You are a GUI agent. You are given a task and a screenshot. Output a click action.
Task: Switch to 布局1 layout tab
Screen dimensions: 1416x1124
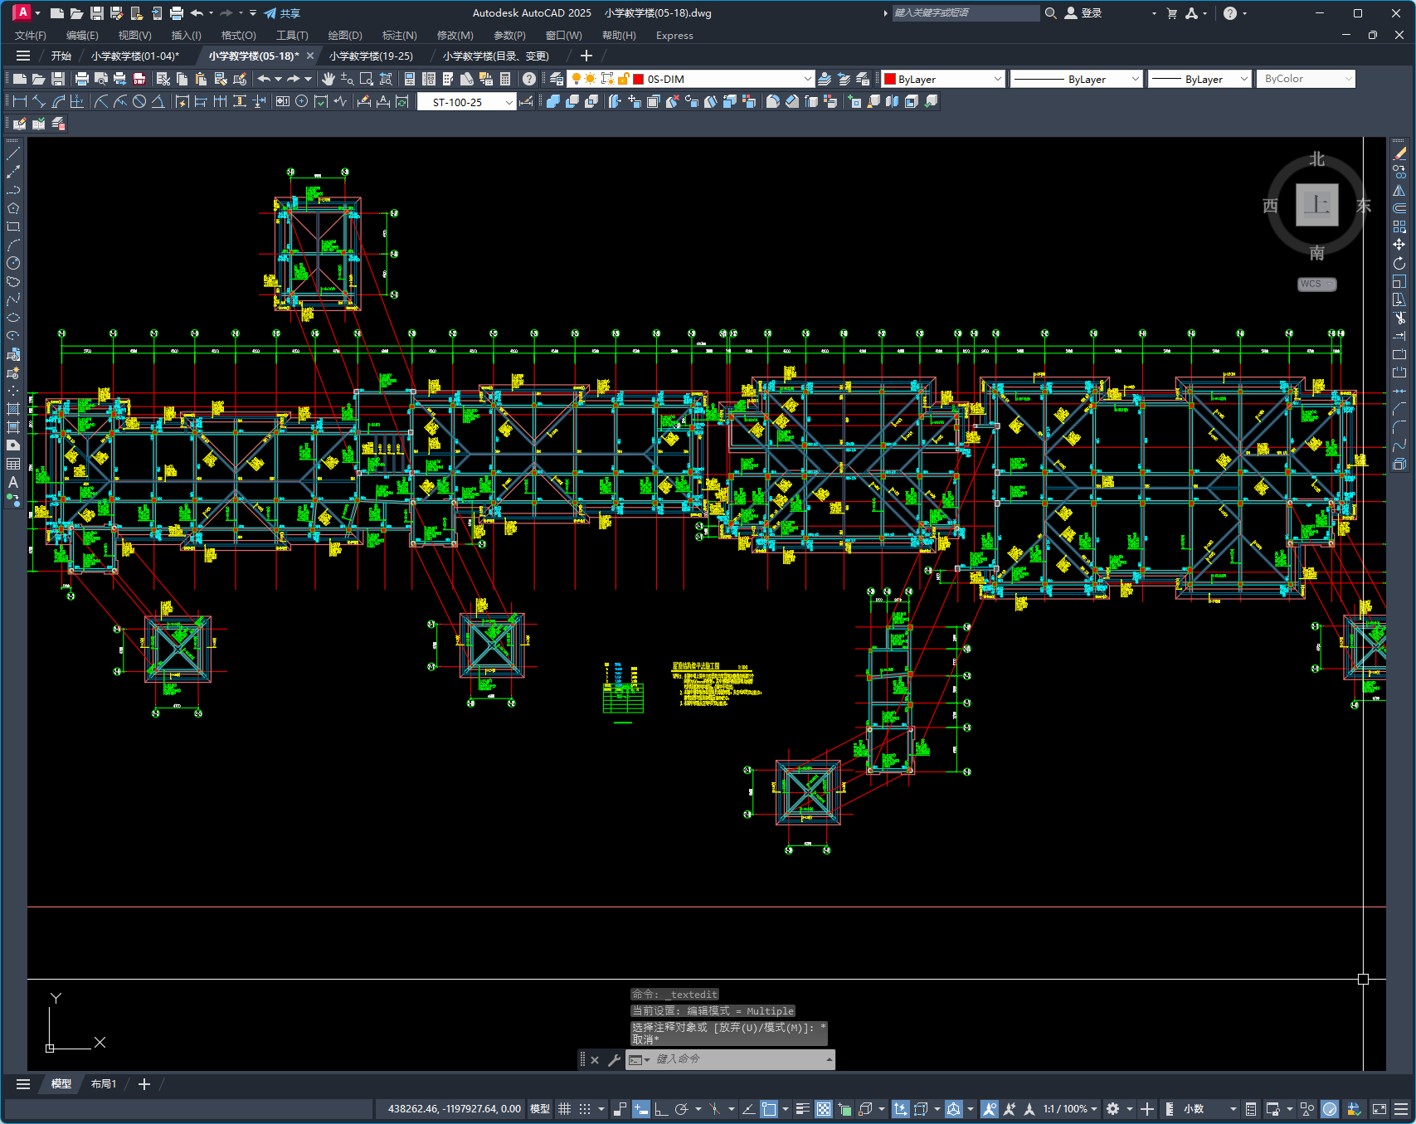[104, 1084]
